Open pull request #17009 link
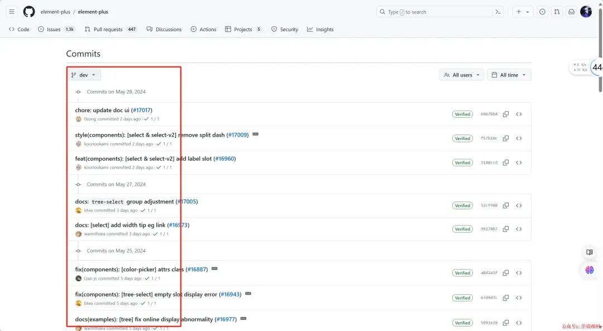Image resolution: width=603 pixels, height=331 pixels. 237,135
